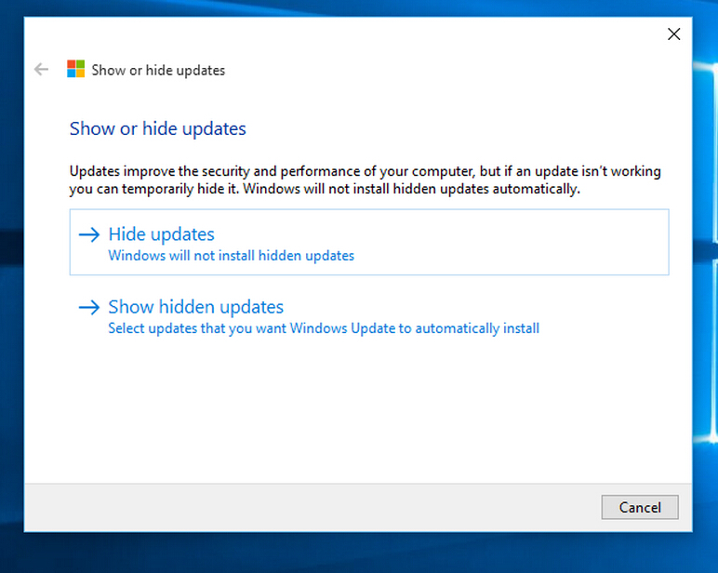Click the blue 'Show or hide updates' heading

pos(157,129)
